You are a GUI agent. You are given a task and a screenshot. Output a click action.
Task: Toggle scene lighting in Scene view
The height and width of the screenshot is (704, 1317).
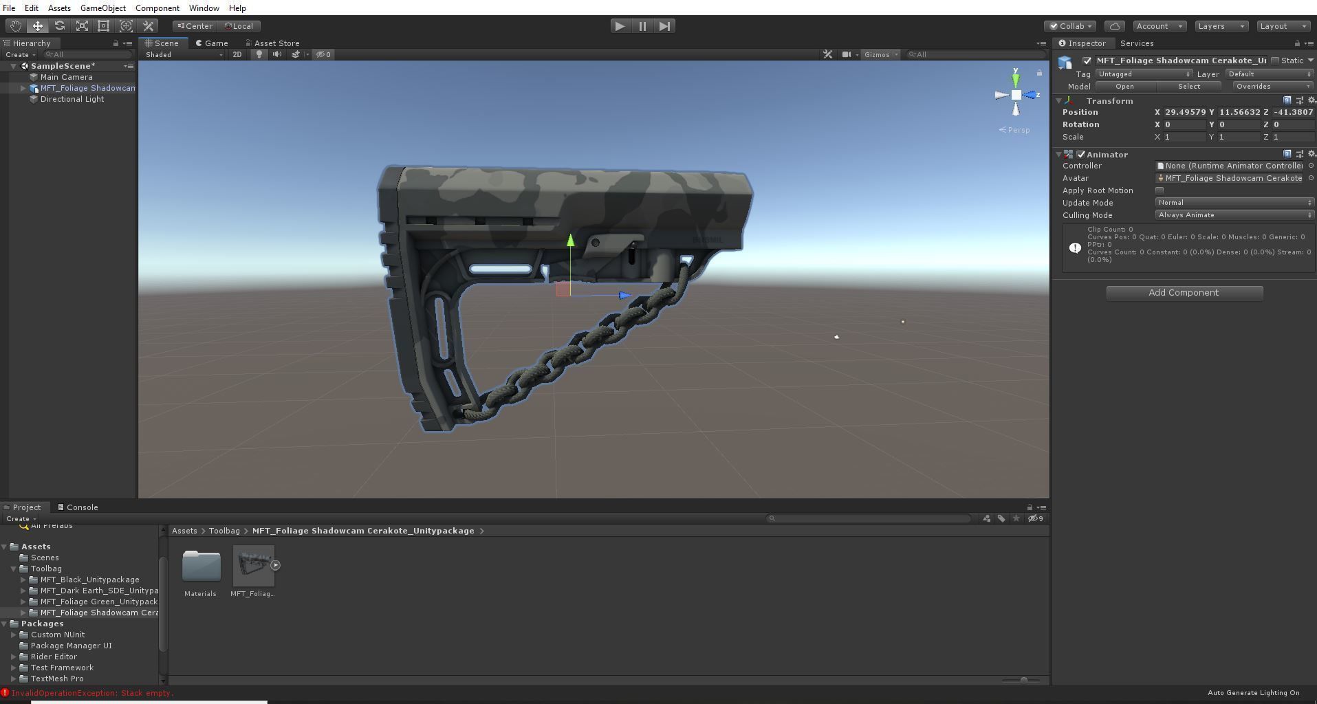tap(259, 54)
